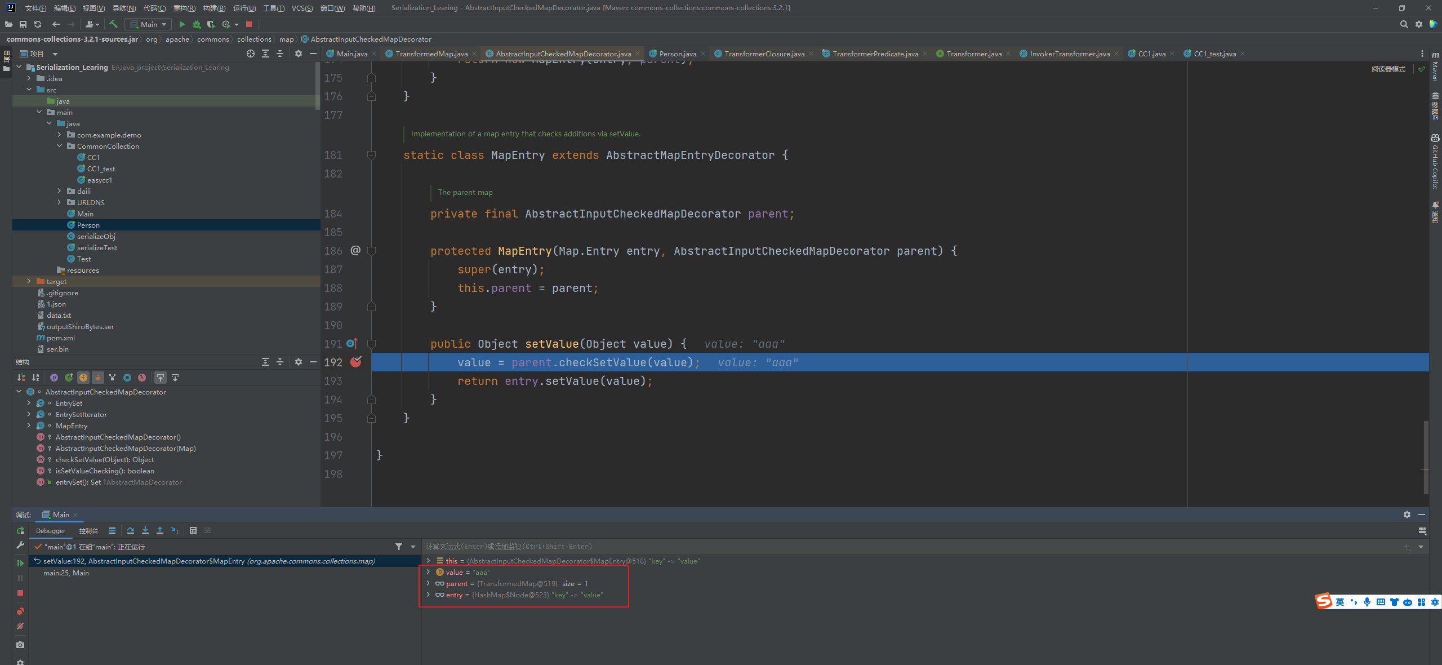
Task: Show frames list icon beside the 控制台 tab
Action: point(112,530)
